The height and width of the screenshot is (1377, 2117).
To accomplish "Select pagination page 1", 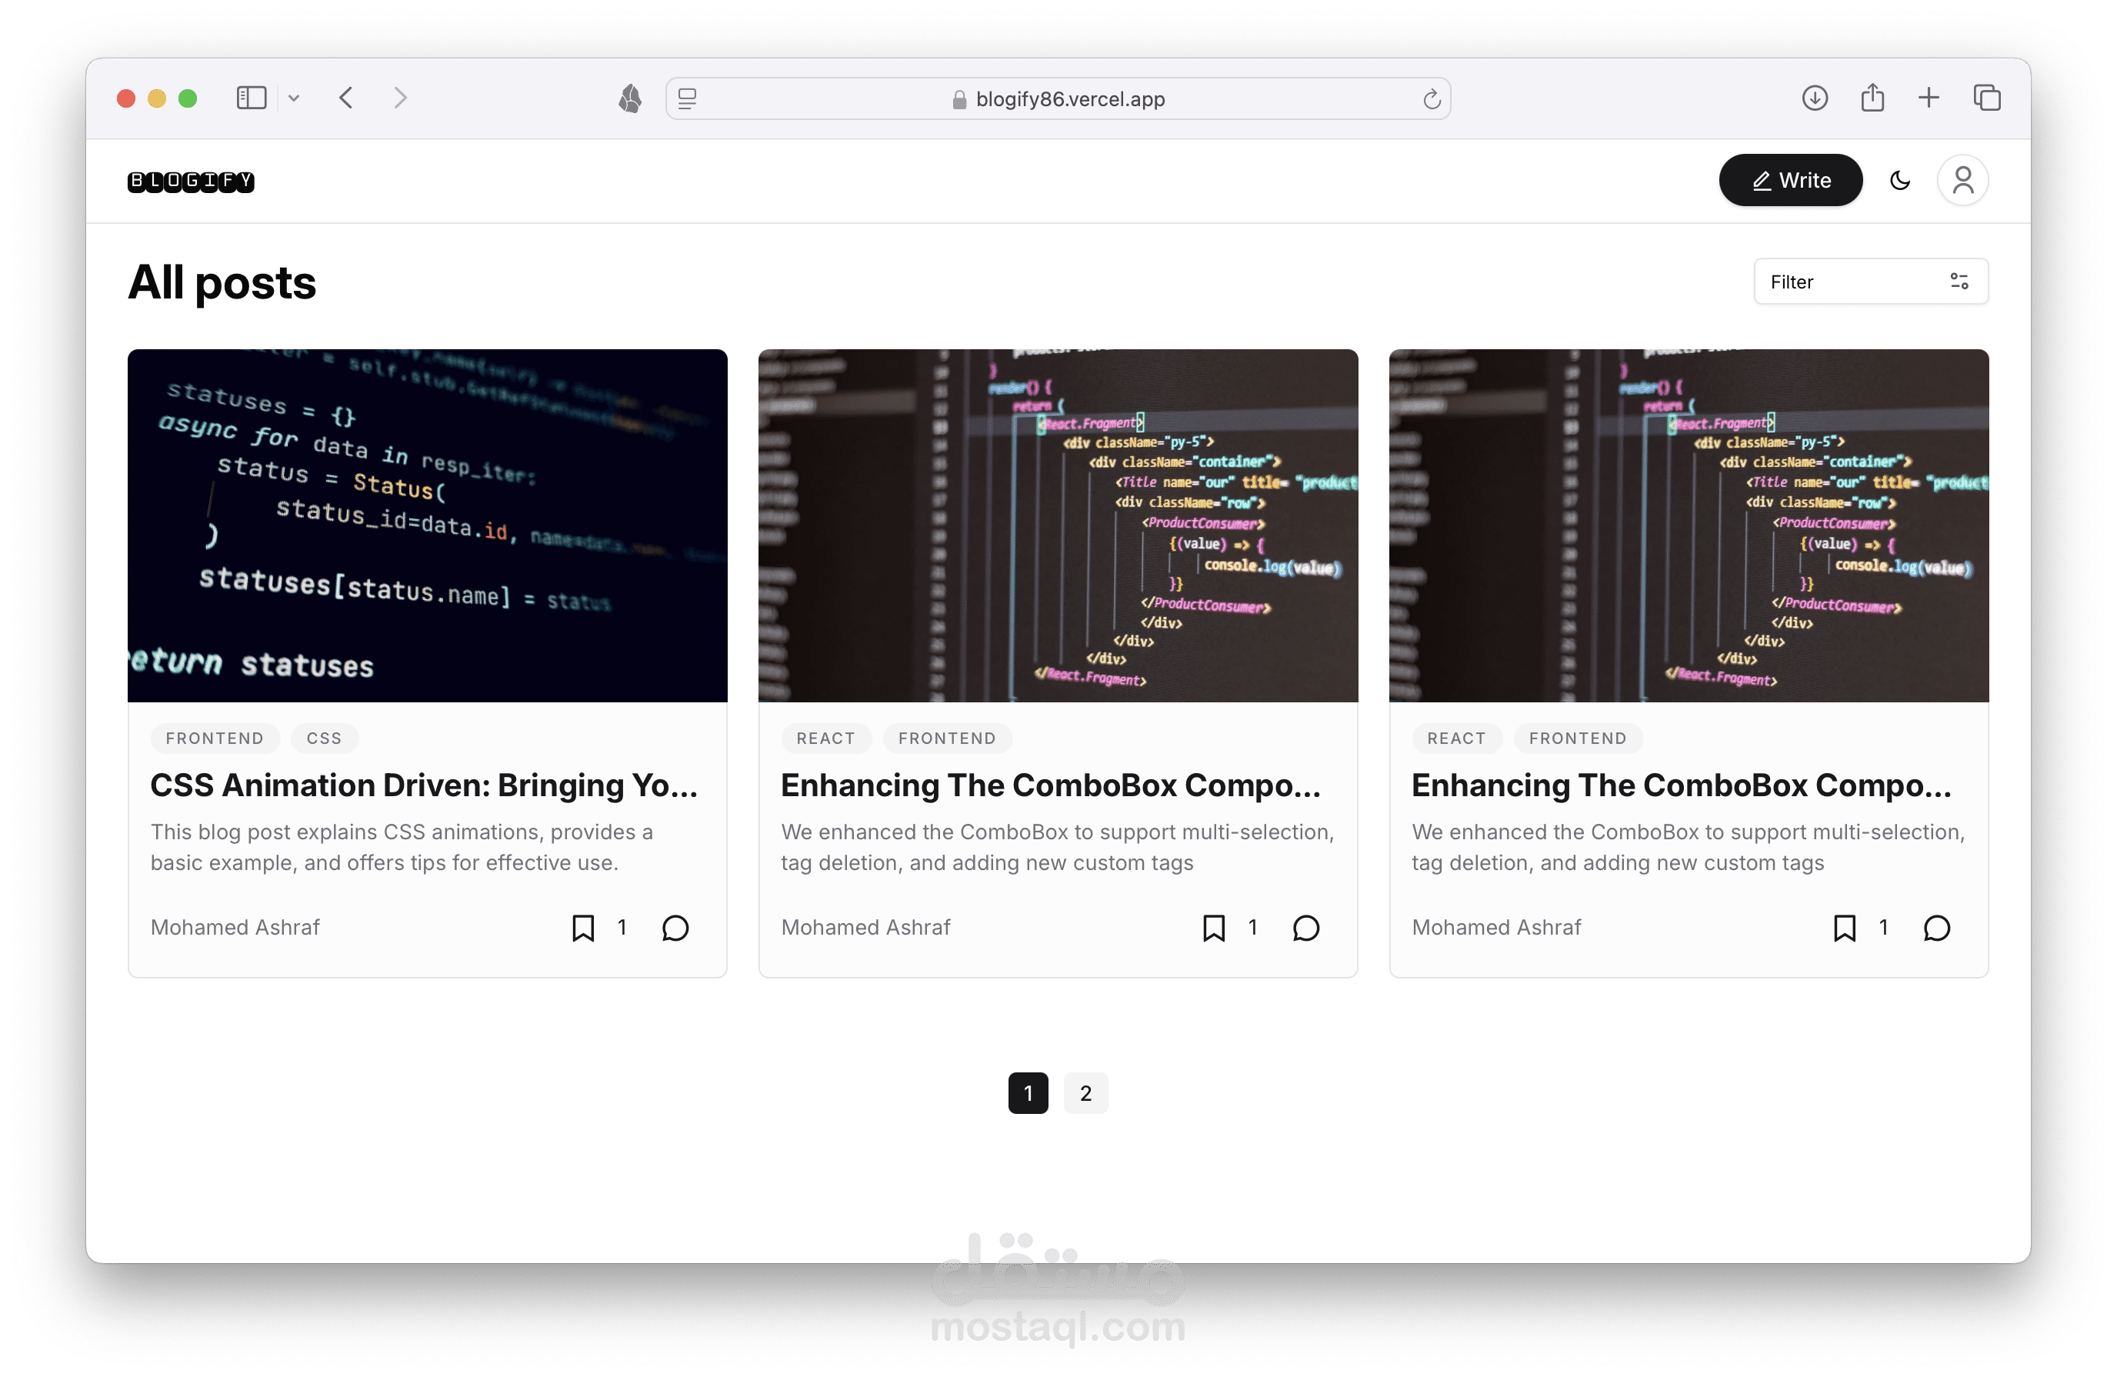I will pyautogui.click(x=1028, y=1093).
